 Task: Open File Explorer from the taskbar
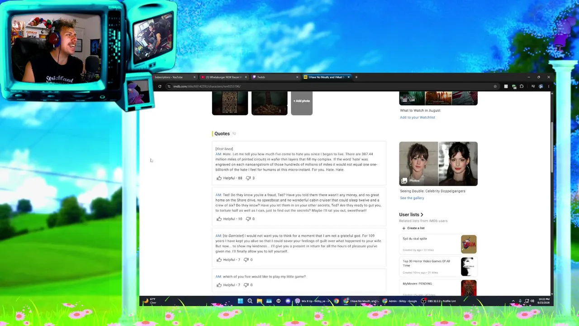click(259, 301)
